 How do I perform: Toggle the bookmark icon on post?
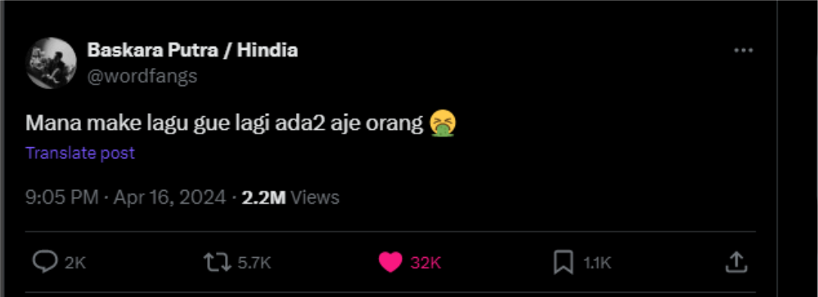click(x=564, y=263)
